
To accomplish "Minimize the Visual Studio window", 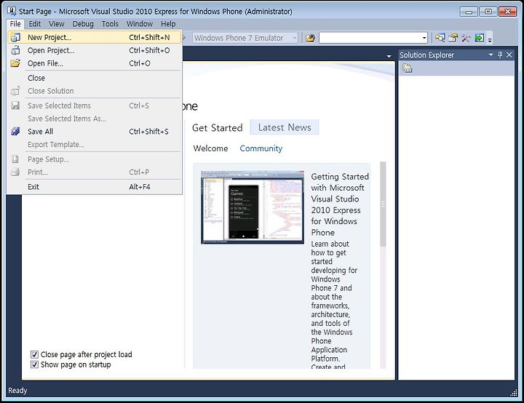I will coord(469,12).
